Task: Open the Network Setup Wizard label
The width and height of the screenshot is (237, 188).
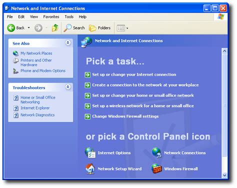Action: pos(119,169)
